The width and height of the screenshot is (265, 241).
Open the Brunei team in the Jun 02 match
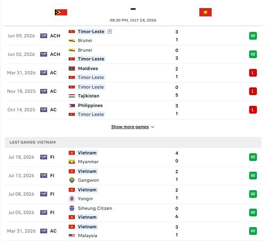tap(85, 50)
